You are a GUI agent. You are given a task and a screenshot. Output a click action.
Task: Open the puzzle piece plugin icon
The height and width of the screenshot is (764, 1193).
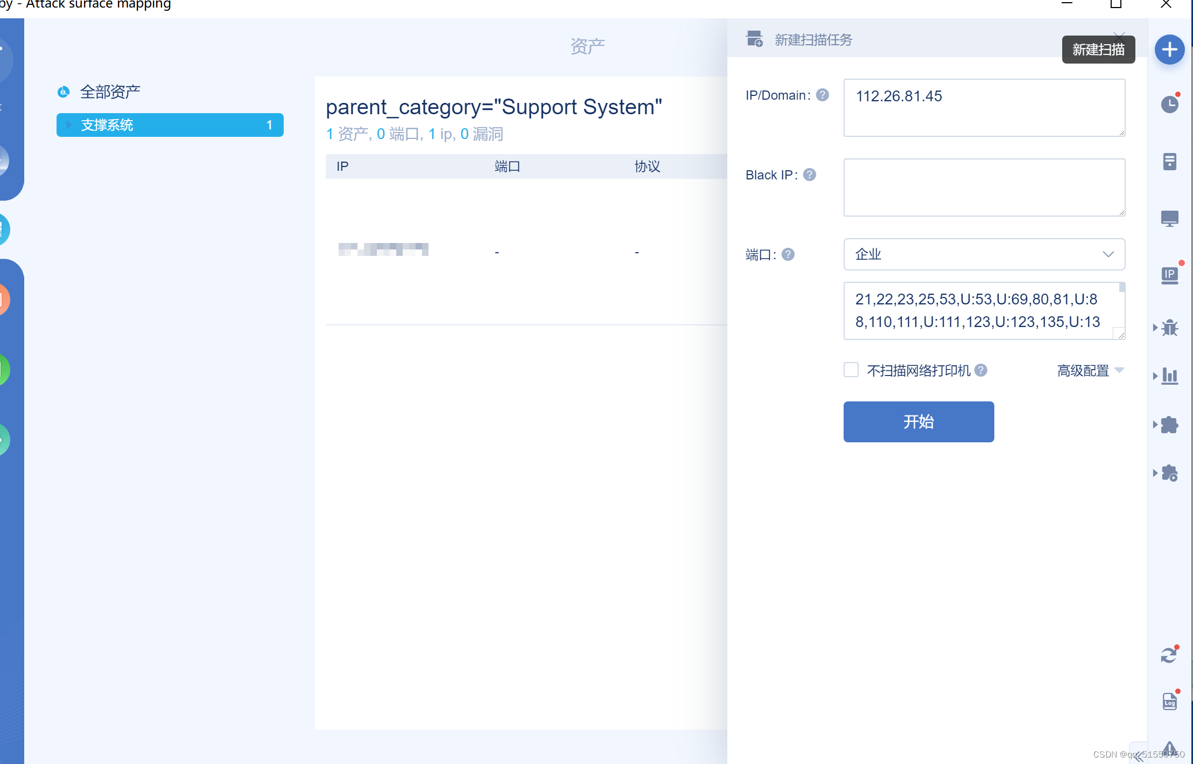(x=1169, y=425)
